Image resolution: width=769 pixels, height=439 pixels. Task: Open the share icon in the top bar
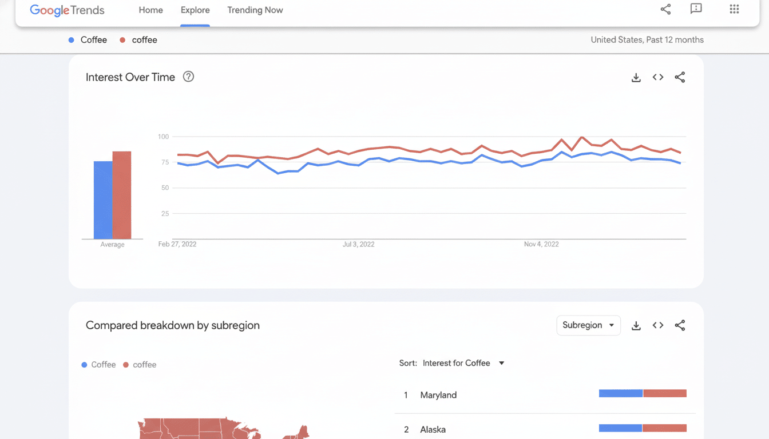[x=665, y=9]
